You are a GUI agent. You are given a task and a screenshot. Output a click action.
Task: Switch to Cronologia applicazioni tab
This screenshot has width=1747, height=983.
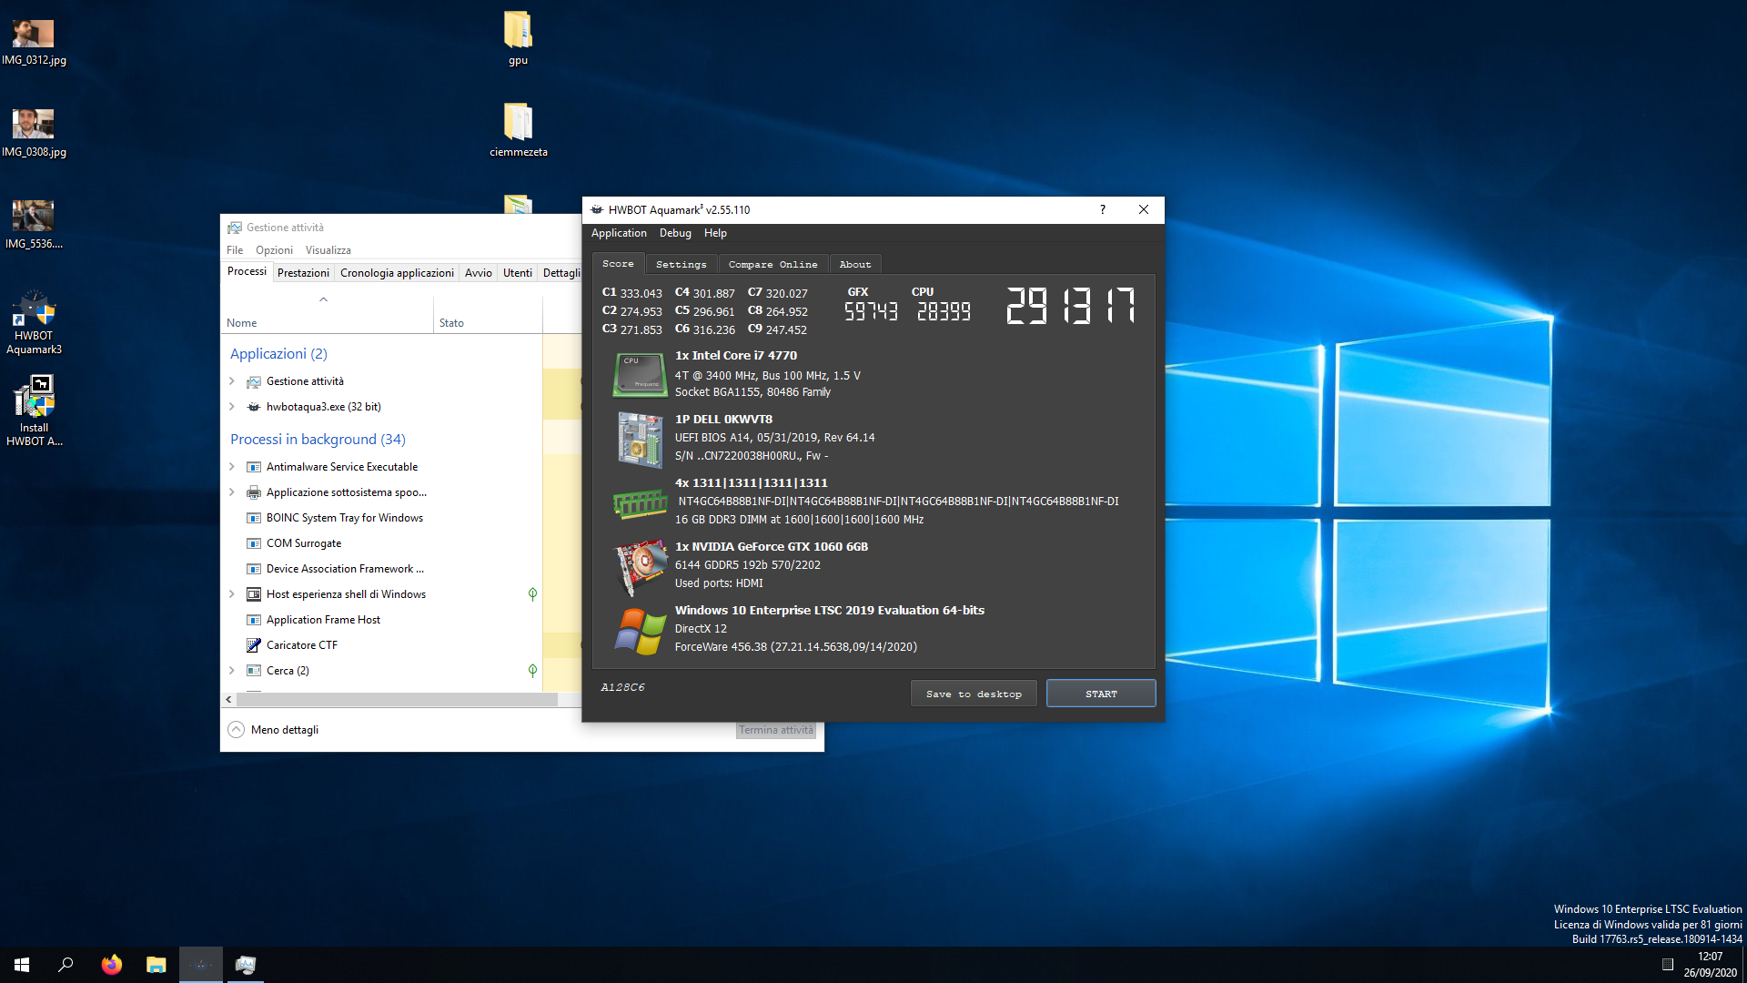(x=397, y=273)
